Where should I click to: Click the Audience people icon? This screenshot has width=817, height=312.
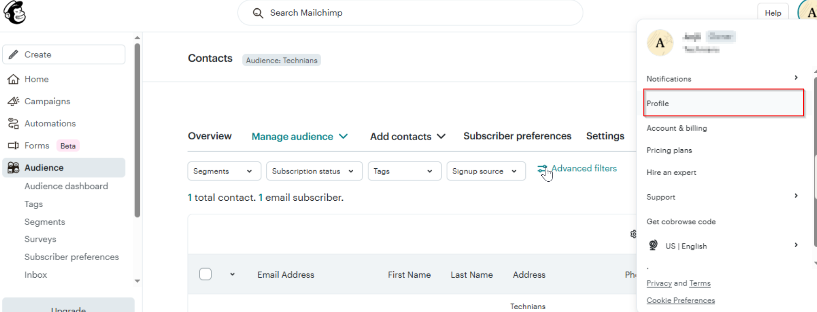pyautogui.click(x=13, y=167)
